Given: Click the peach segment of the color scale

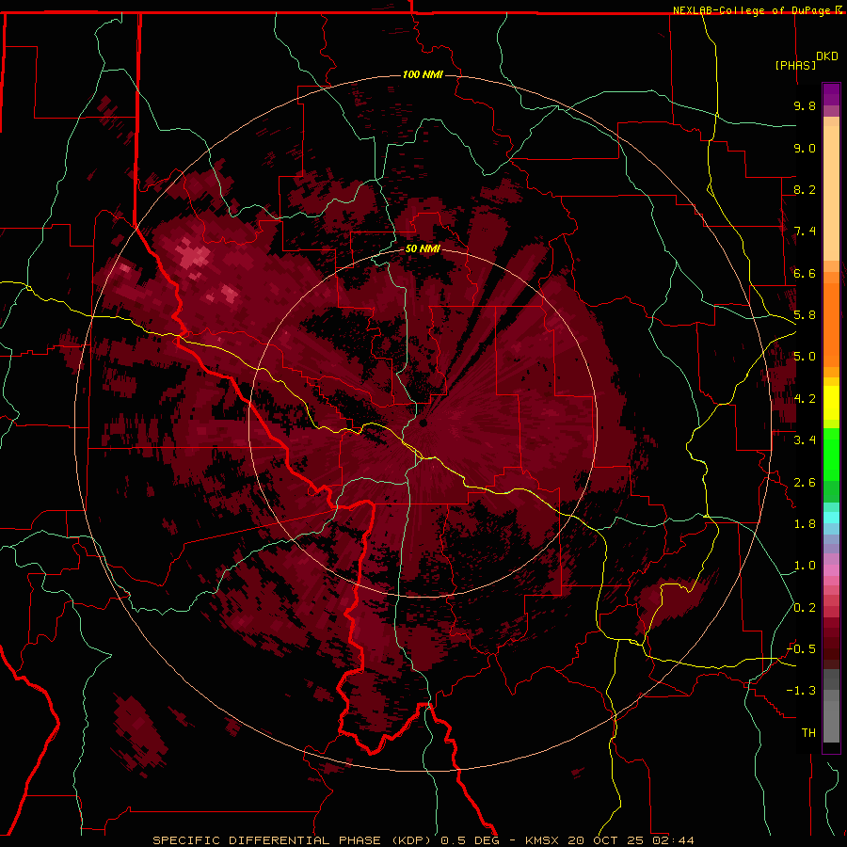Looking at the screenshot, I should pos(831,193).
